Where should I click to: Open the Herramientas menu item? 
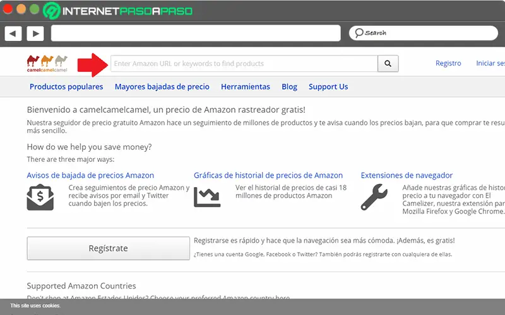coord(246,87)
